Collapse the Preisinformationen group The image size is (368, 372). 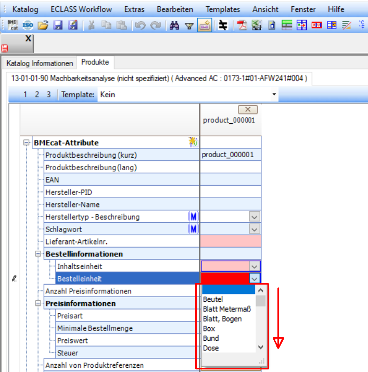[x=38, y=303]
